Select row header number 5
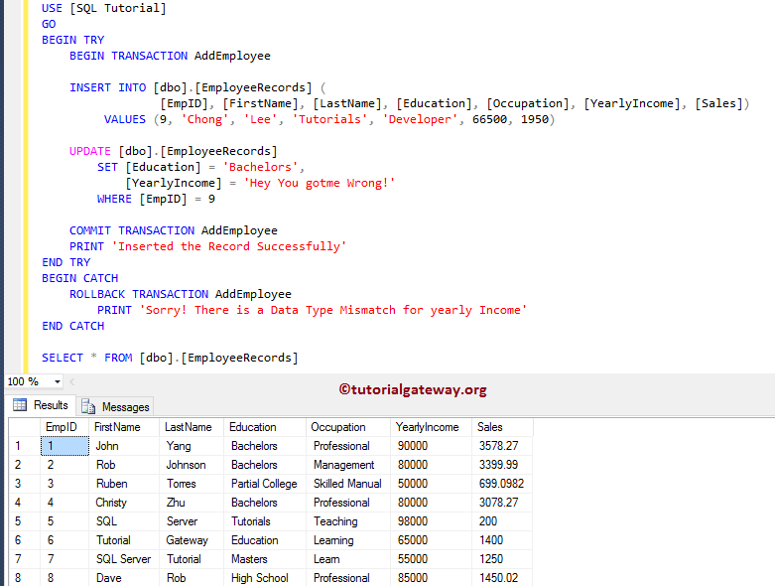This screenshot has height=586, width=775. [24, 521]
